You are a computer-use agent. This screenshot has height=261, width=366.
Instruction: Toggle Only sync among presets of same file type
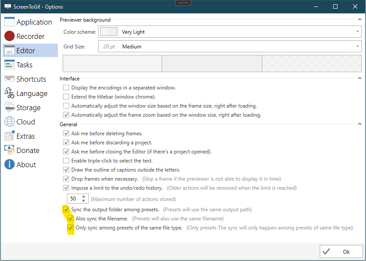[x=70, y=228]
